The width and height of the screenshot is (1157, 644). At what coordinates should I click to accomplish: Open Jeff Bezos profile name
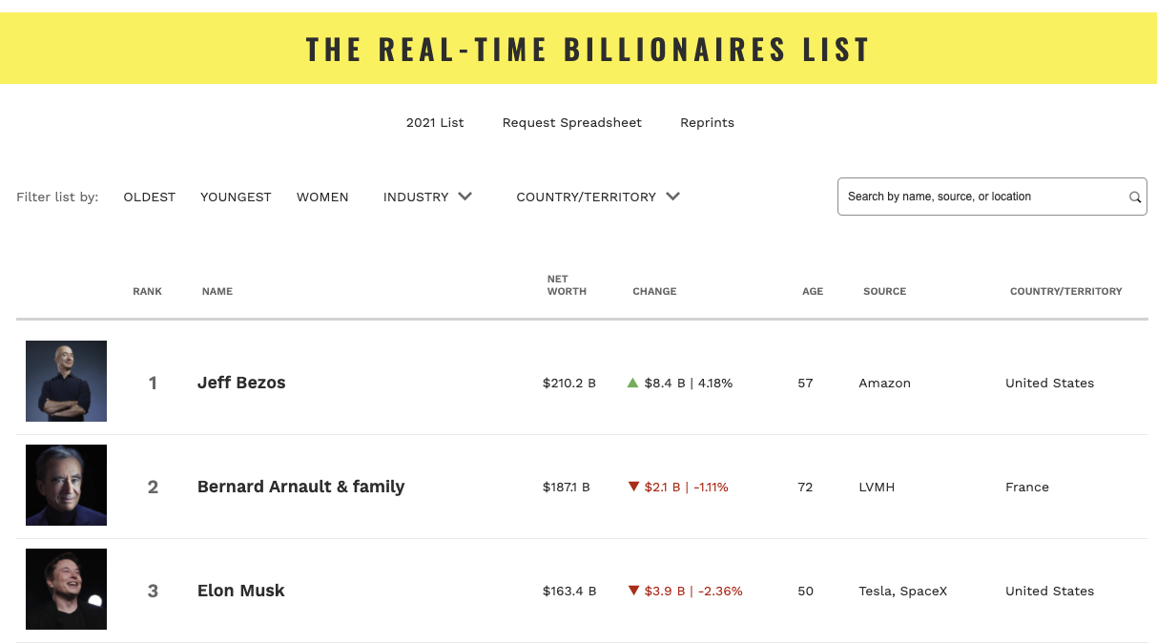(x=241, y=383)
